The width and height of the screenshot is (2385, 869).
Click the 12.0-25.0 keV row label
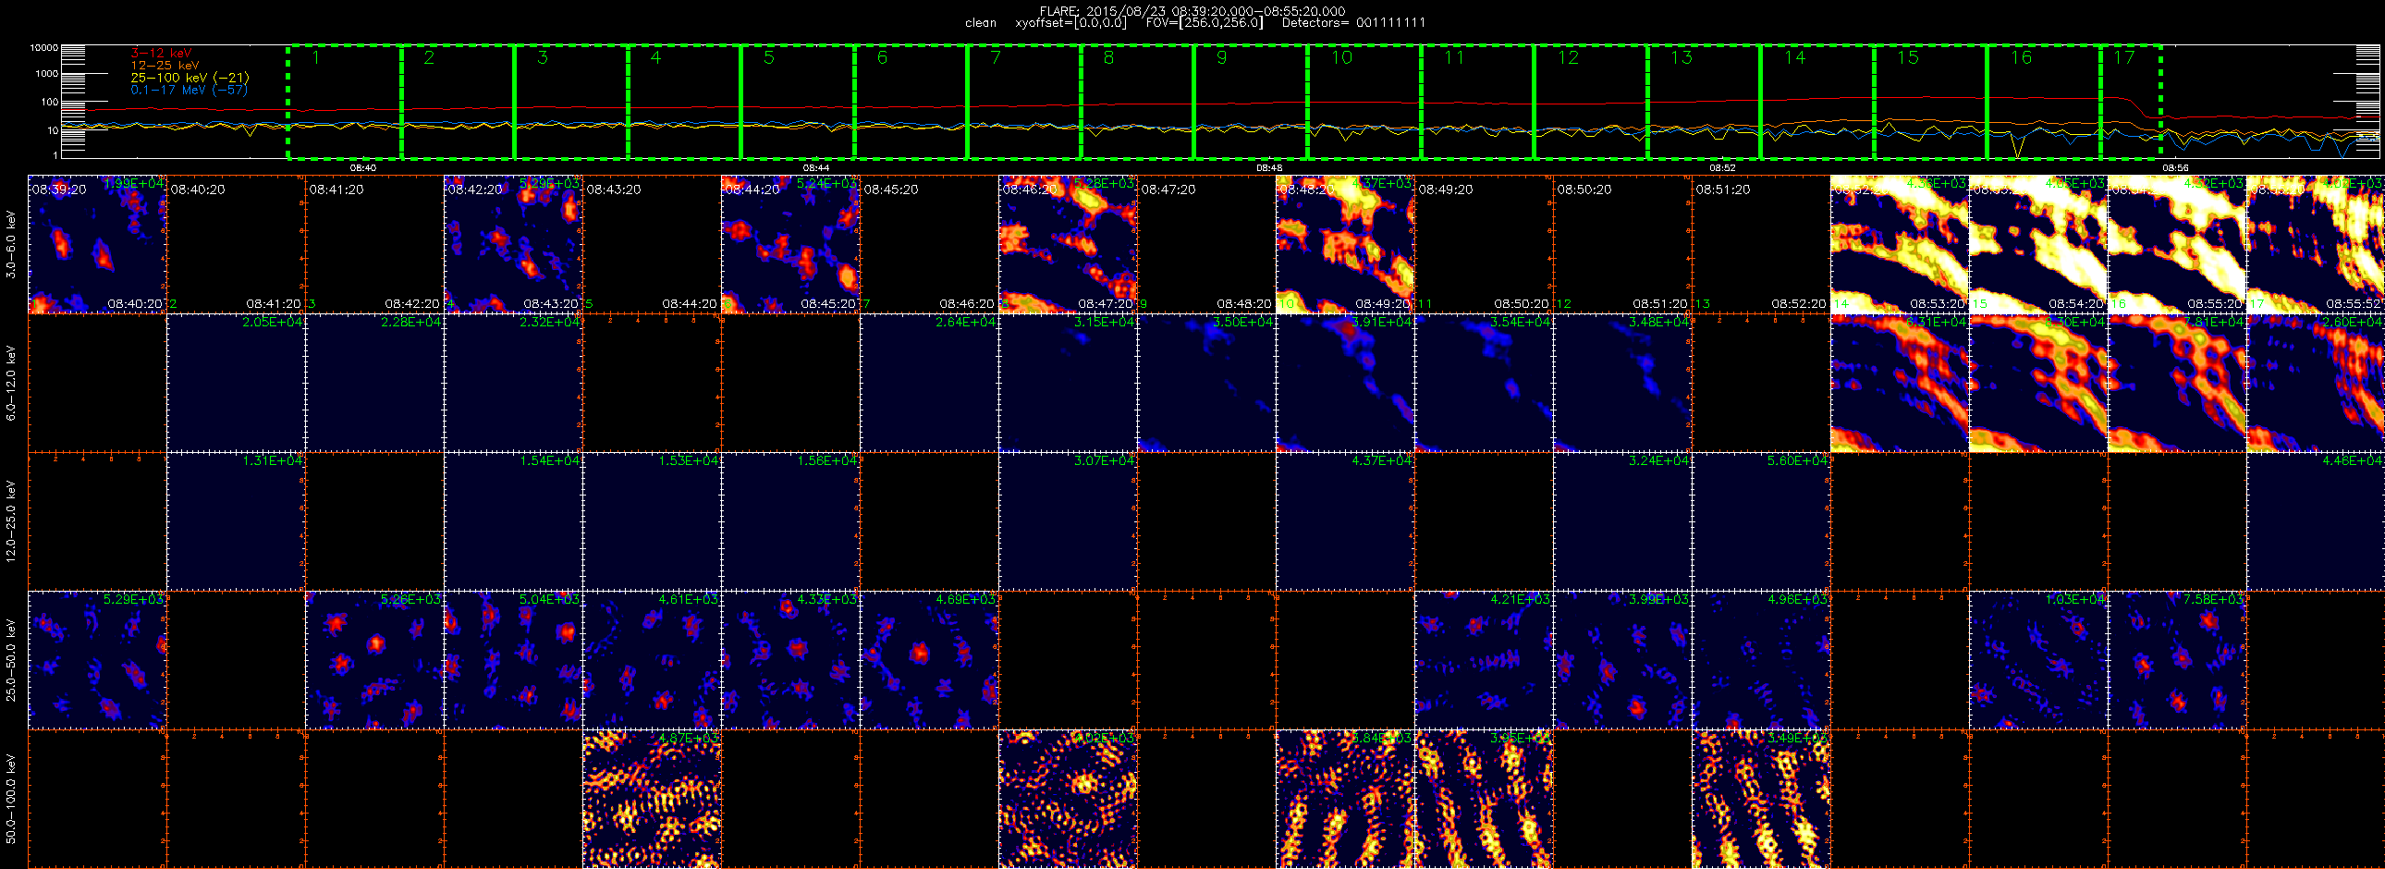11,521
